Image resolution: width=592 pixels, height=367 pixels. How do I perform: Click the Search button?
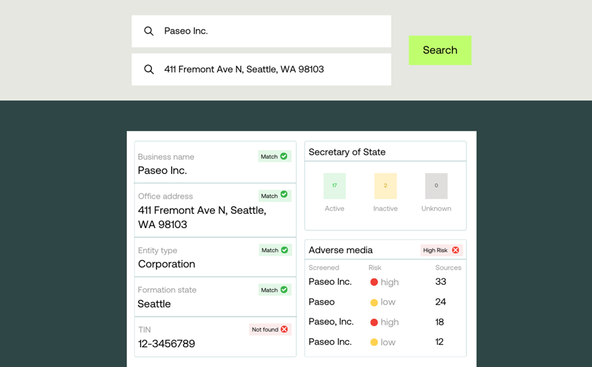tap(440, 50)
